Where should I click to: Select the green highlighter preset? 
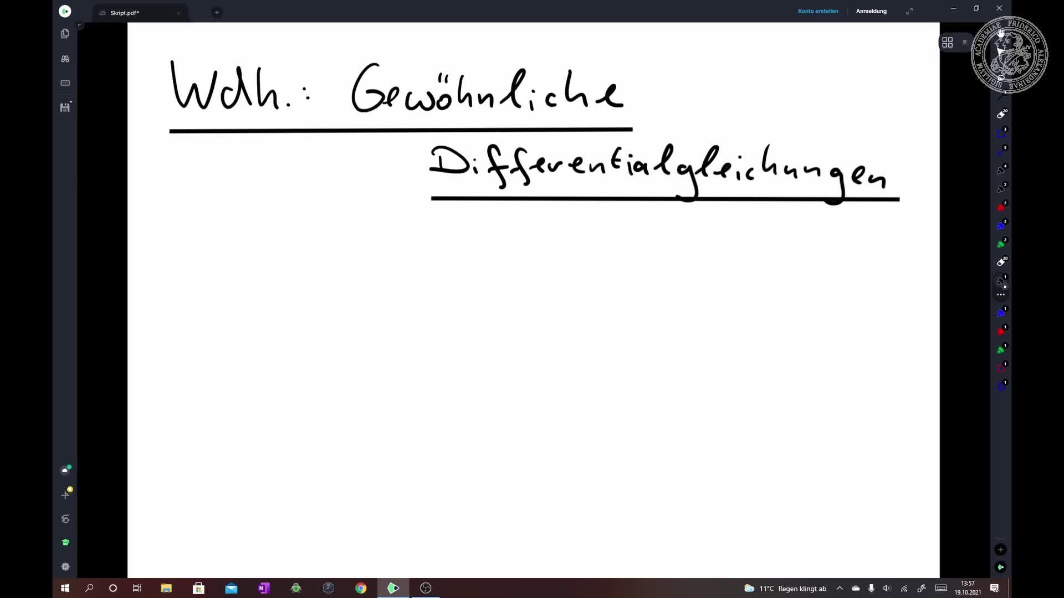1001,243
